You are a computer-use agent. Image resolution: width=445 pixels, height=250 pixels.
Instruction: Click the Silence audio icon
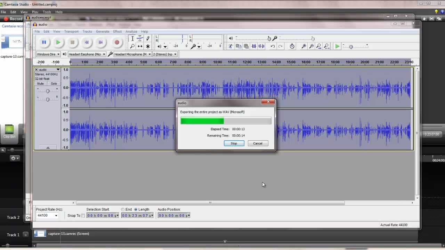[x=261, y=46]
